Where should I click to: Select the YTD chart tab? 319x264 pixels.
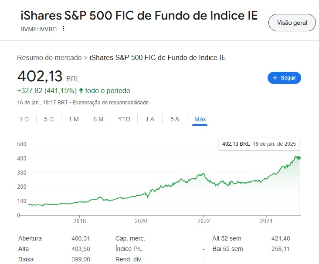tap(124, 119)
